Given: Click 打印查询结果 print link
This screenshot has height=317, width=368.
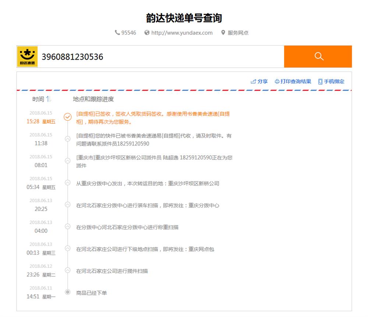Looking at the screenshot, I should tap(296, 81).
